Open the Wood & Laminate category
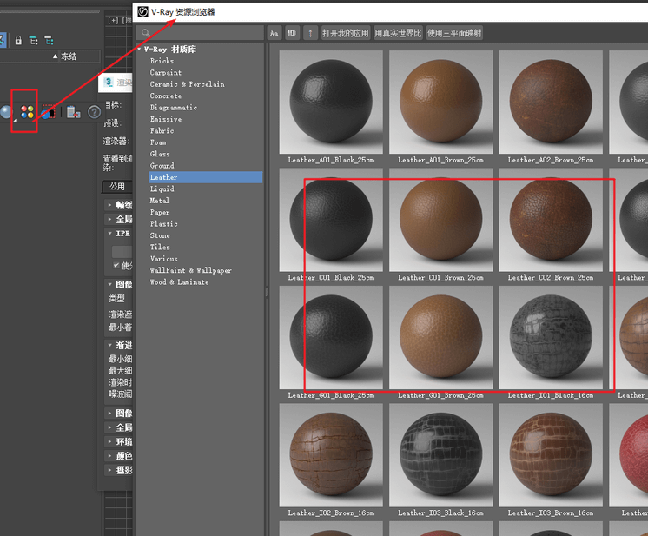The image size is (648, 536). (x=179, y=281)
